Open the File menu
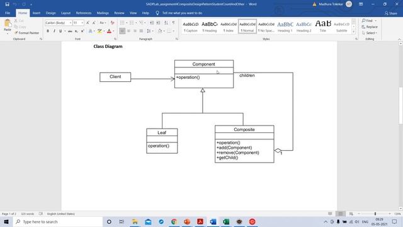Viewport: 403px width, 227px height. click(x=8, y=13)
